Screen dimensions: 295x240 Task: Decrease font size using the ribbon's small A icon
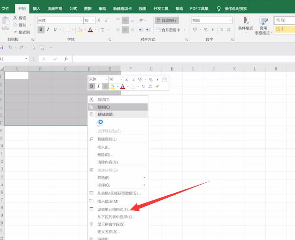106,20
